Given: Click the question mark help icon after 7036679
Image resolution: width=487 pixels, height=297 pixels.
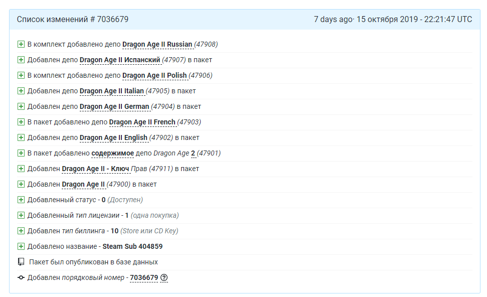Looking at the screenshot, I should 164,277.
